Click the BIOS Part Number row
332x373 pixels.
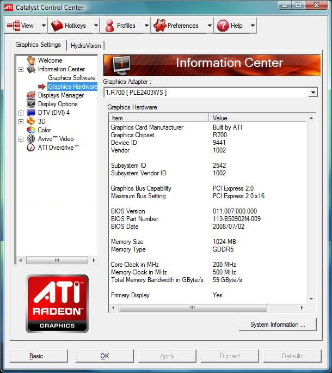207,219
